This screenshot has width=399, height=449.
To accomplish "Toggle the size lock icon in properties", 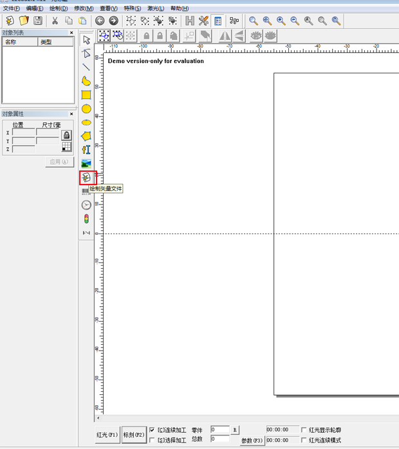I will 66,135.
